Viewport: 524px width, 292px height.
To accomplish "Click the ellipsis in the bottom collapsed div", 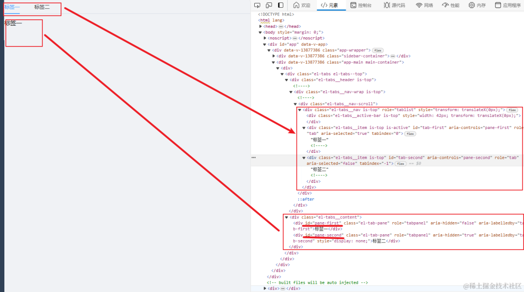I will (283, 288).
